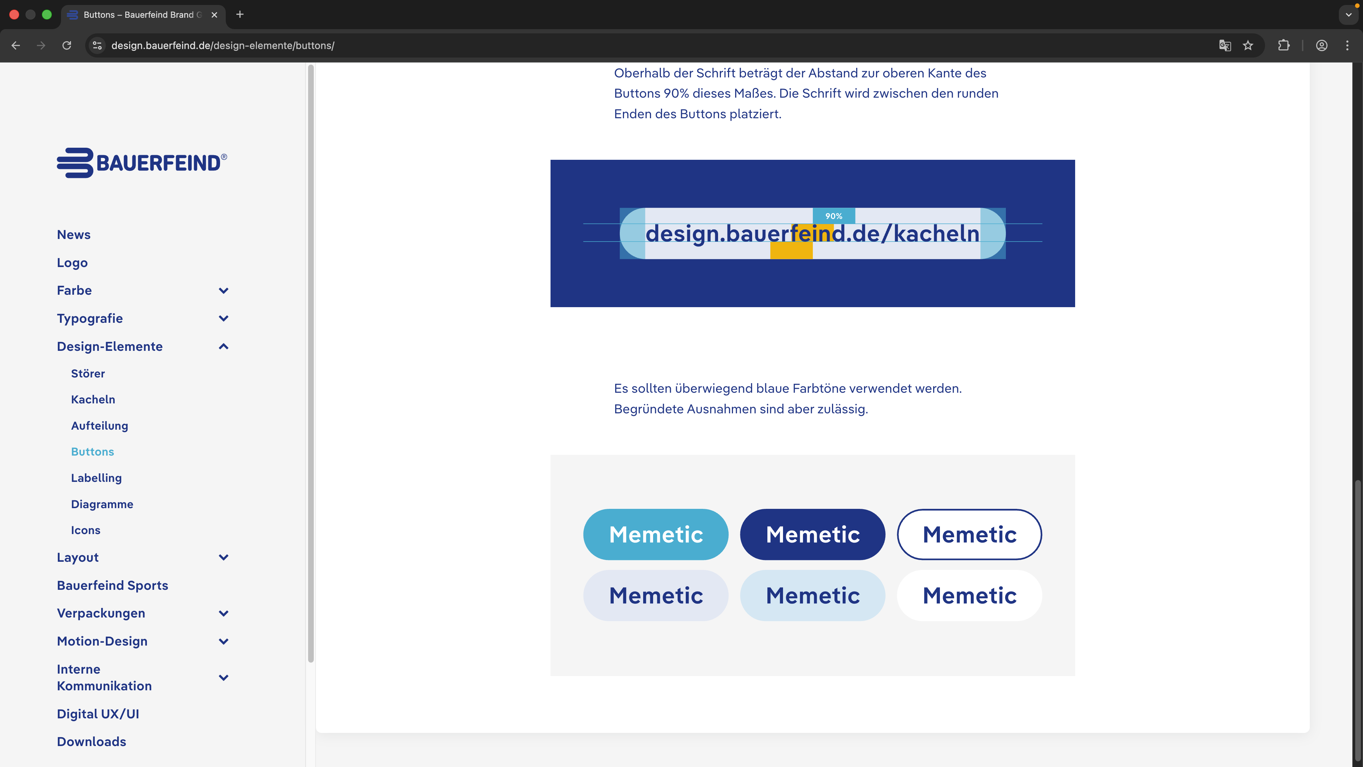
Task: Reload the current page
Action: 67,45
